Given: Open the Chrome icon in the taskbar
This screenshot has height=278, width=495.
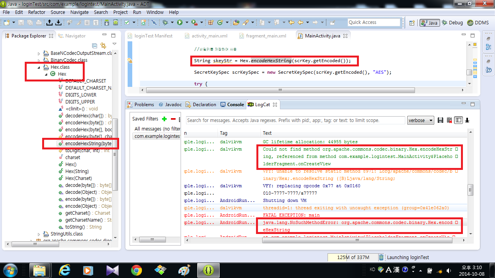Looking at the screenshot, I should click(x=136, y=270).
